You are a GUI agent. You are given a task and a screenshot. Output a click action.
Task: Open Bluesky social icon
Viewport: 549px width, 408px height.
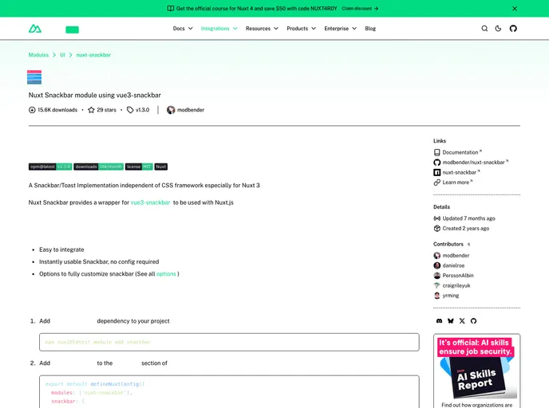(x=451, y=321)
